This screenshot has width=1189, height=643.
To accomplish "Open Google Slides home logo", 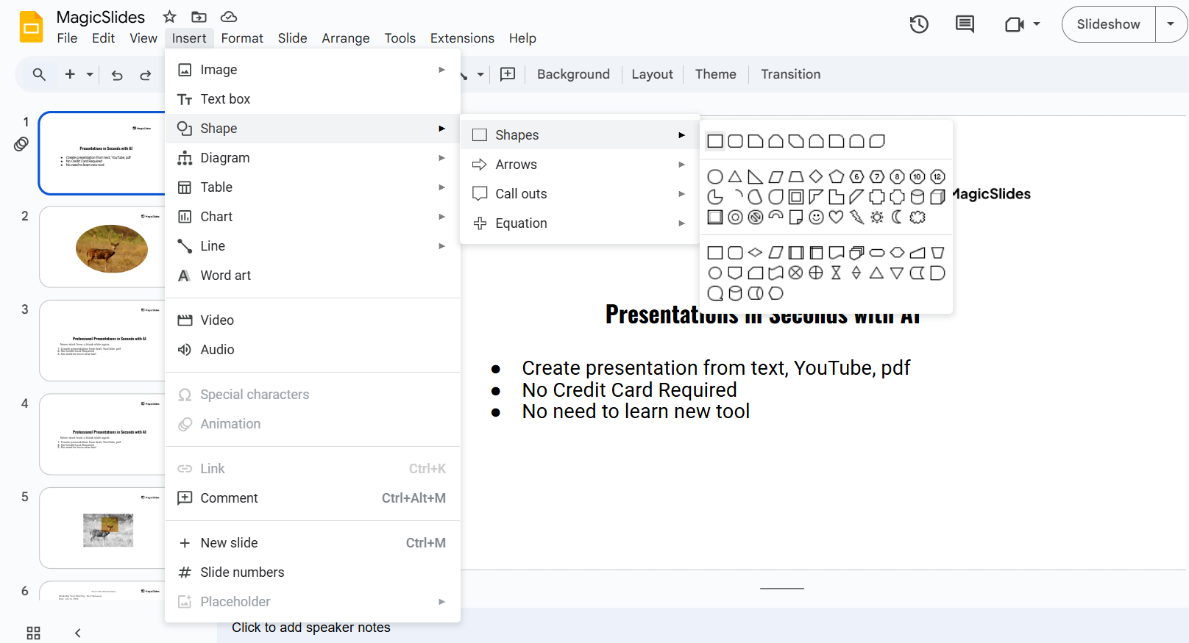I will point(32,27).
